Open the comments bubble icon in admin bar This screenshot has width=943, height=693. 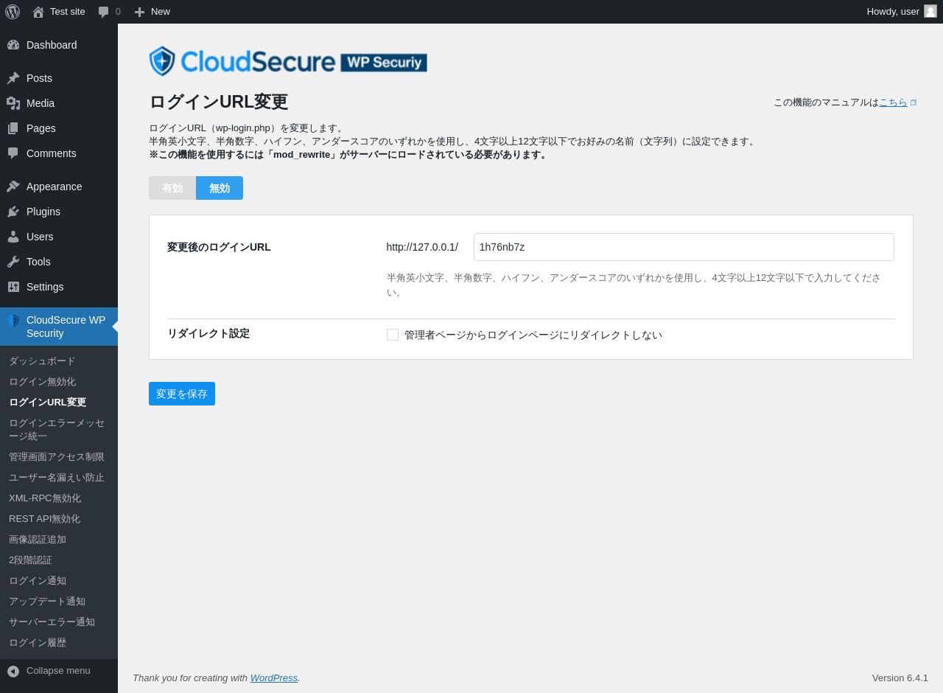click(x=104, y=12)
